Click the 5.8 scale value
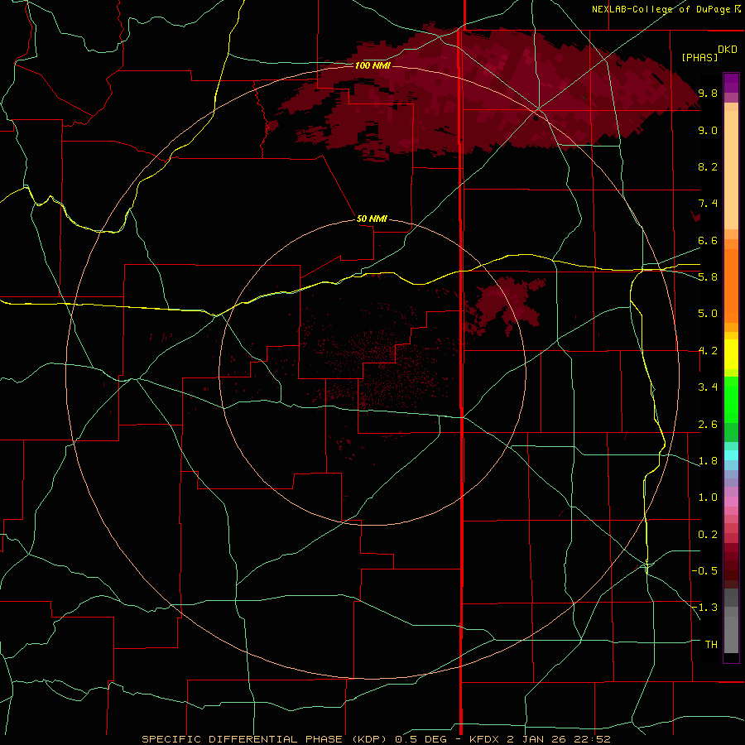Screen dimensions: 745x745 708,277
